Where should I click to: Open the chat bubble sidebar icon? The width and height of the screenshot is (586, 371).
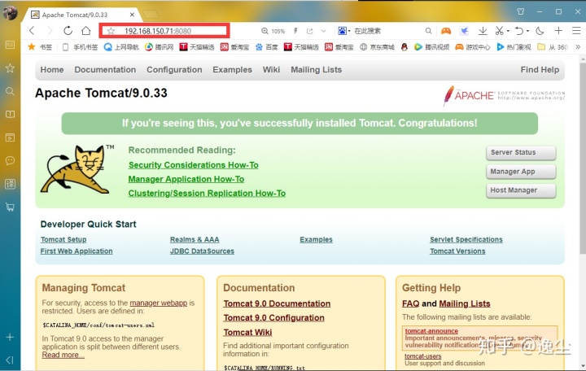point(10,160)
